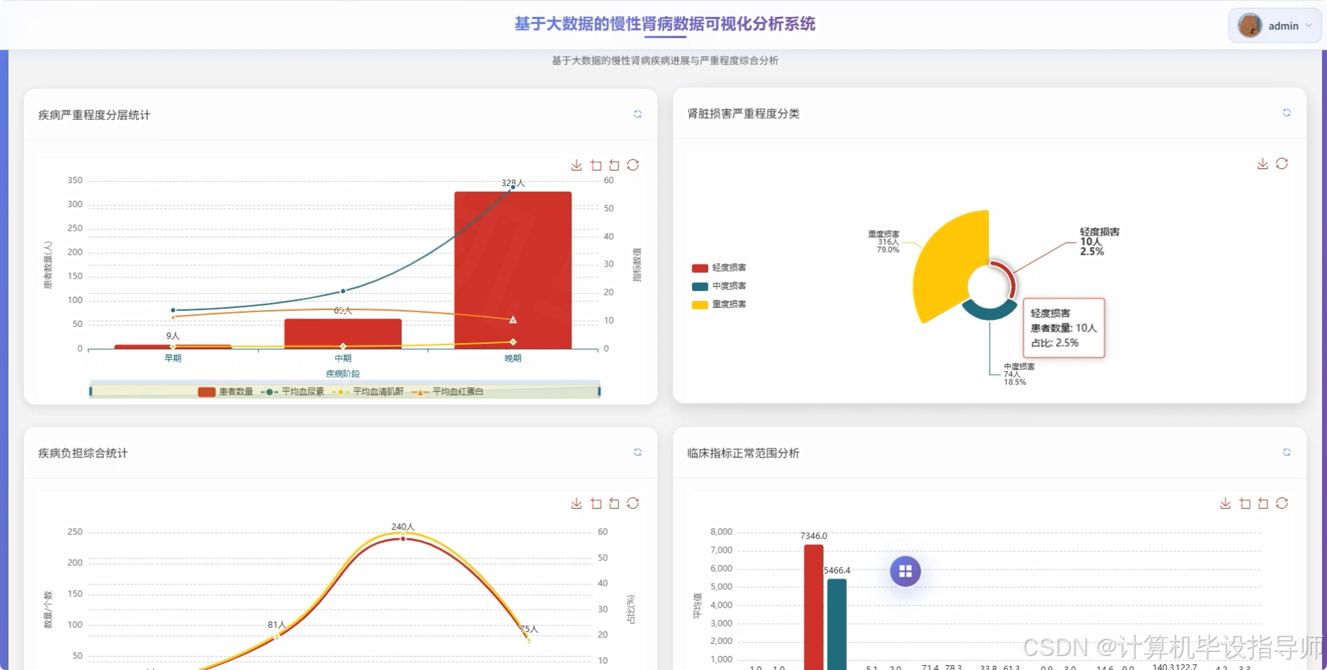Open the admin user dropdown
This screenshot has height=670, width=1327.
point(1274,26)
